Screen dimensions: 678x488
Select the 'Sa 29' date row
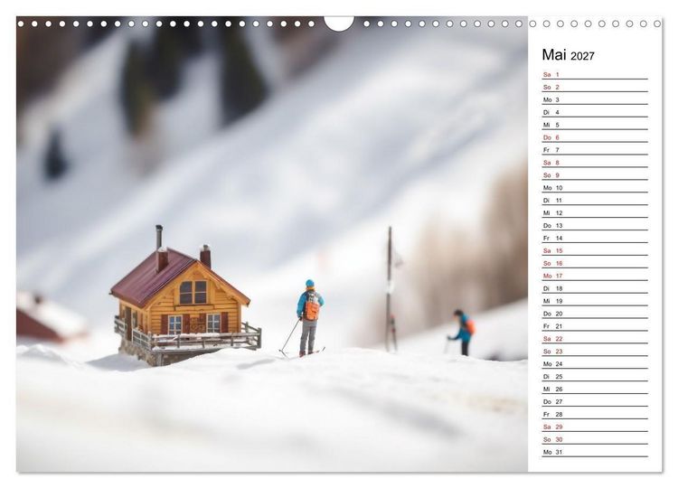595,427
